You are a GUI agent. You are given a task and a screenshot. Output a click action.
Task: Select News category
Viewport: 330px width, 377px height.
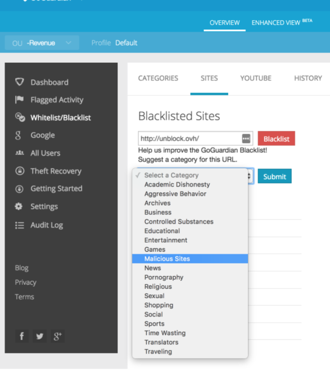pos(190,268)
